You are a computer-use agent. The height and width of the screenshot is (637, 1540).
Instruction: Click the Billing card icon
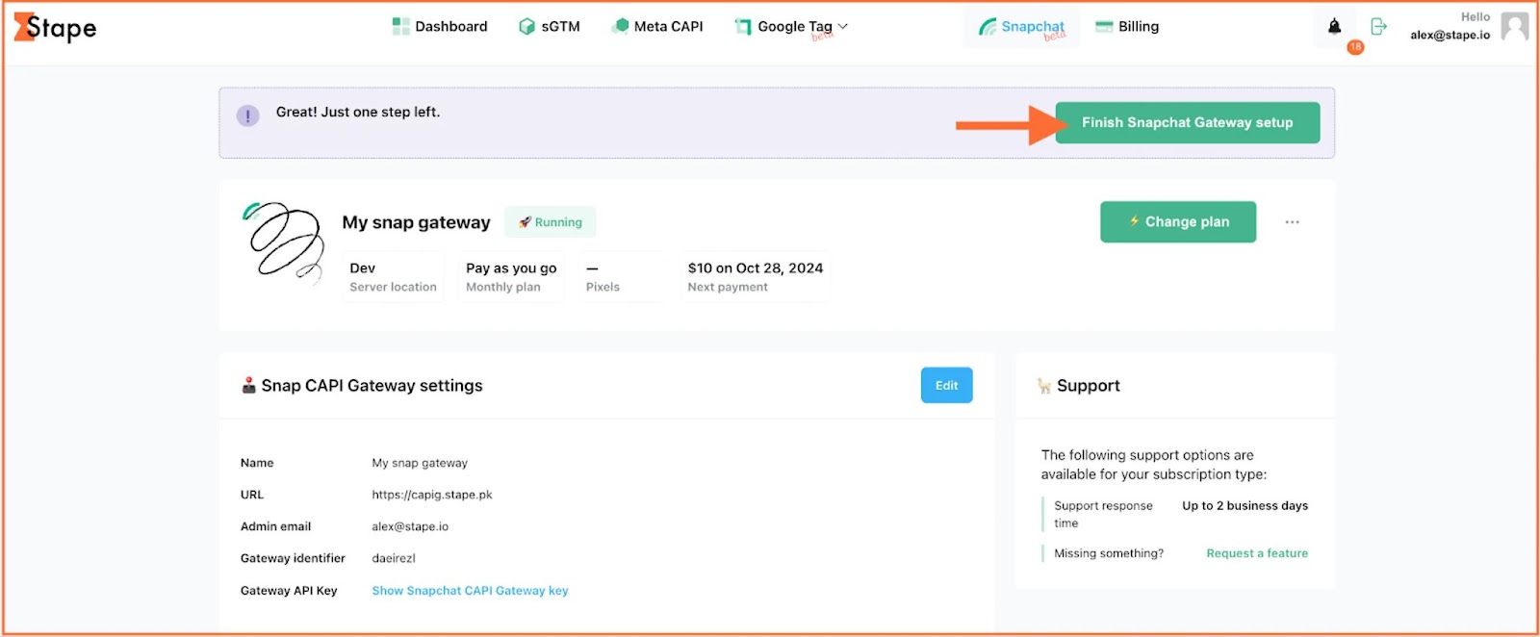(1105, 27)
